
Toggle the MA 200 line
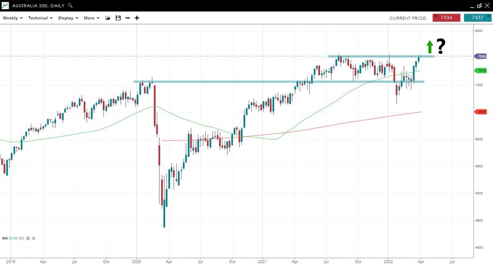point(21,238)
